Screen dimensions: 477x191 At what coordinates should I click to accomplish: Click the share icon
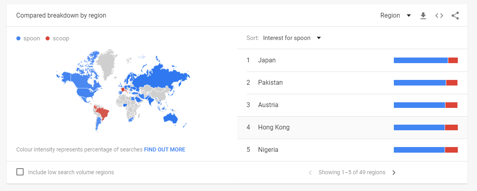tap(455, 16)
